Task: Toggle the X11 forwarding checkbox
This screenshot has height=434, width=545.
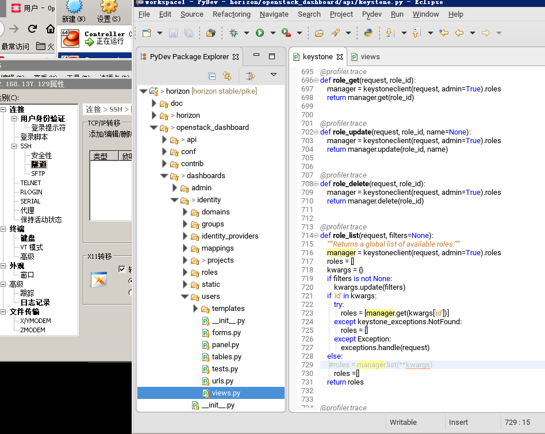Action: click(122, 269)
